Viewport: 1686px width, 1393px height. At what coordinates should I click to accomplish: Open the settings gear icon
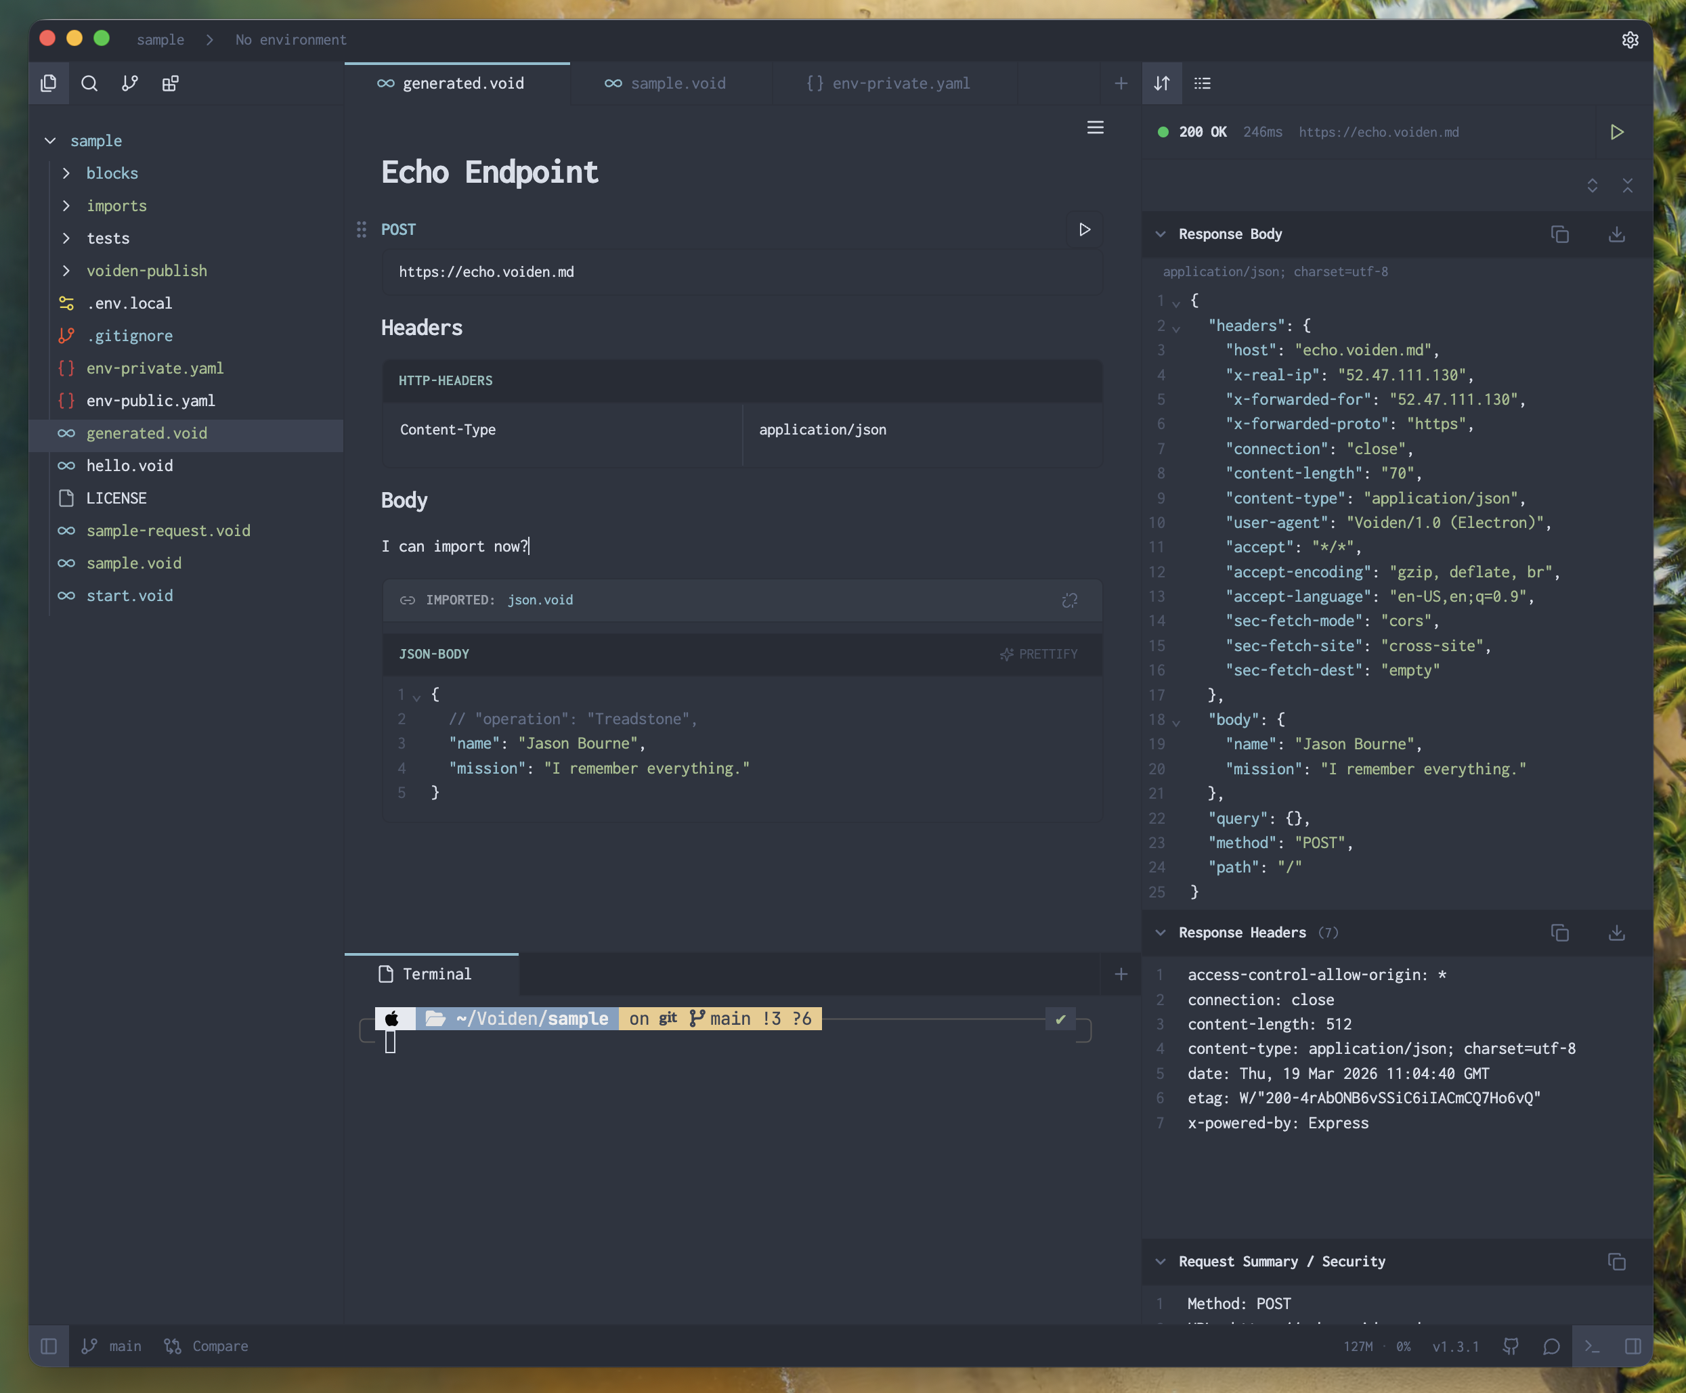tap(1630, 40)
